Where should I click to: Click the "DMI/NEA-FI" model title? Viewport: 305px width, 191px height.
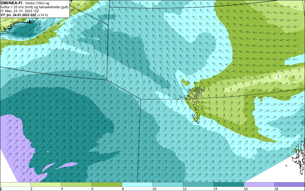11,3
